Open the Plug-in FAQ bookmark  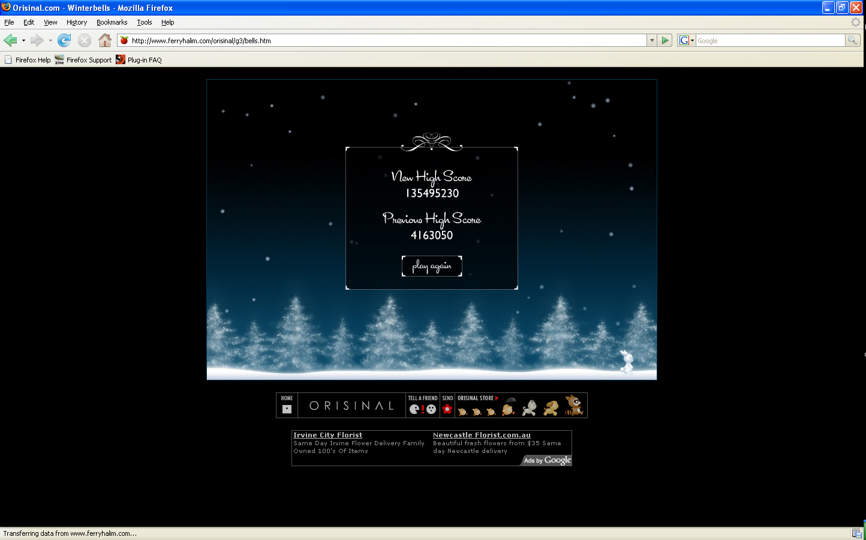[139, 60]
